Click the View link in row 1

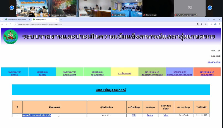click(x=166, y=115)
